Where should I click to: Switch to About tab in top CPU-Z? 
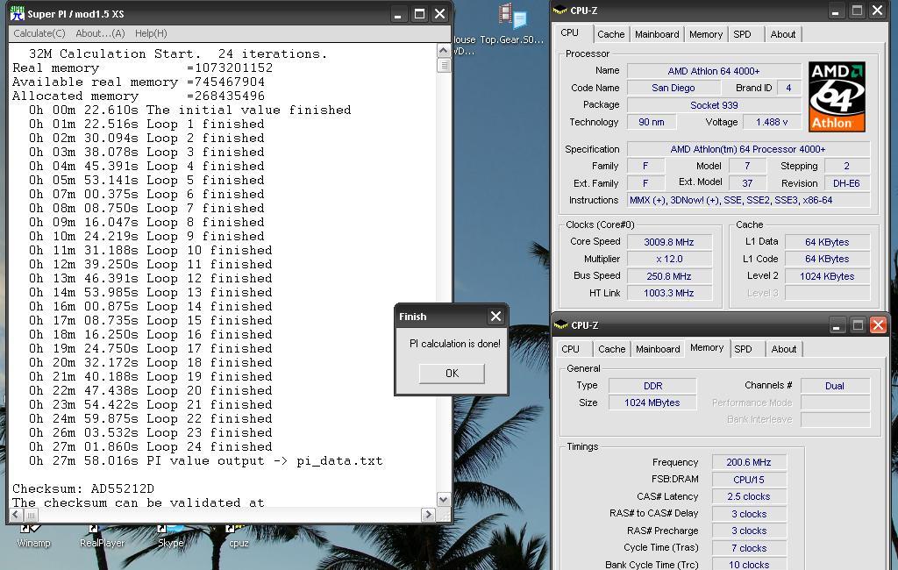(783, 34)
